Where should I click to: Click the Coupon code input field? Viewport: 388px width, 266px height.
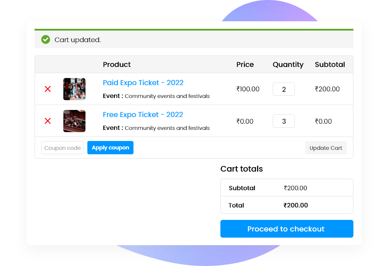pyautogui.click(x=62, y=148)
